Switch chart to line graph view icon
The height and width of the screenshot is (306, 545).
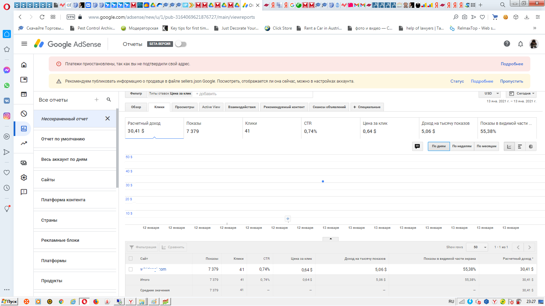pyautogui.click(x=509, y=147)
